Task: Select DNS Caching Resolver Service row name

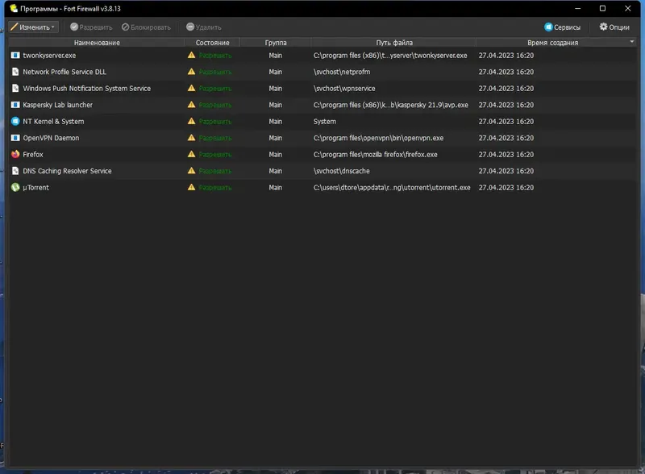Action: pyautogui.click(x=67, y=171)
